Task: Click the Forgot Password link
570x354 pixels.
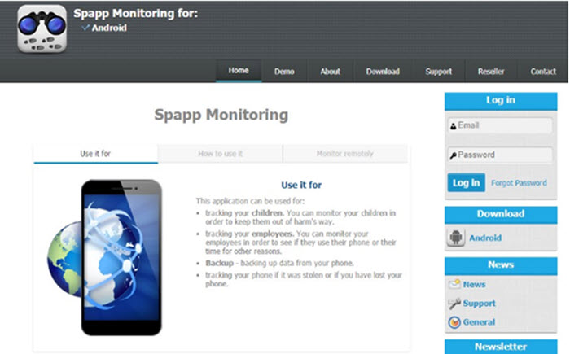Action: click(519, 183)
